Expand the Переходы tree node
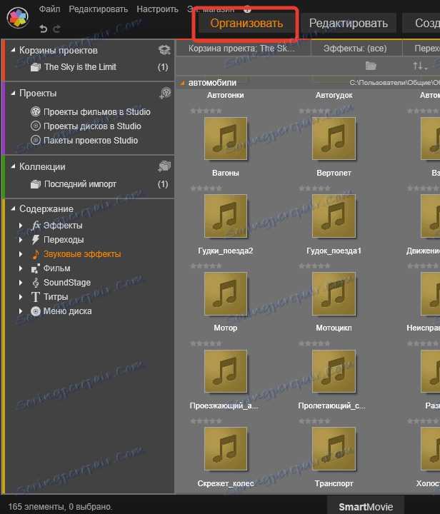The height and width of the screenshot is (514, 440). click(21, 240)
